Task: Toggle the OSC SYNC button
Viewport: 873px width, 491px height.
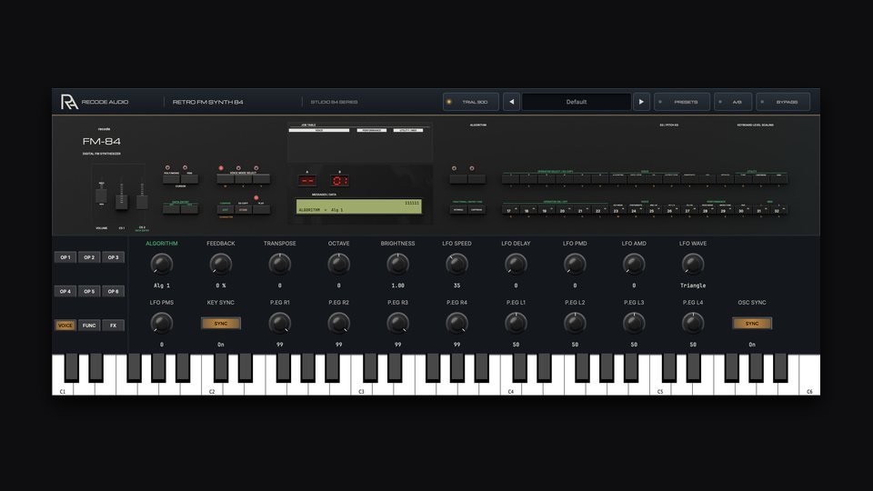Action: tap(752, 324)
